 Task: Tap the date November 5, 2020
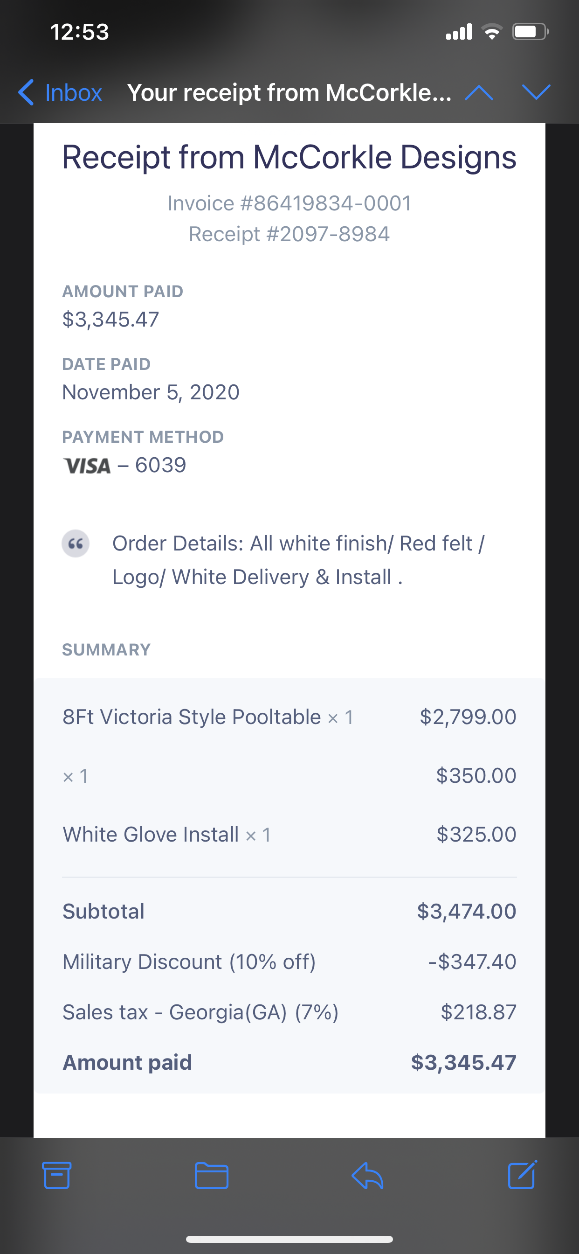151,392
